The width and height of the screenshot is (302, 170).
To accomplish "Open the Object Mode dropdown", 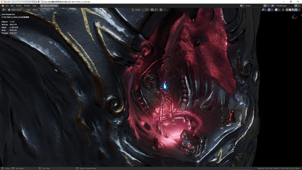I will coord(16,10).
